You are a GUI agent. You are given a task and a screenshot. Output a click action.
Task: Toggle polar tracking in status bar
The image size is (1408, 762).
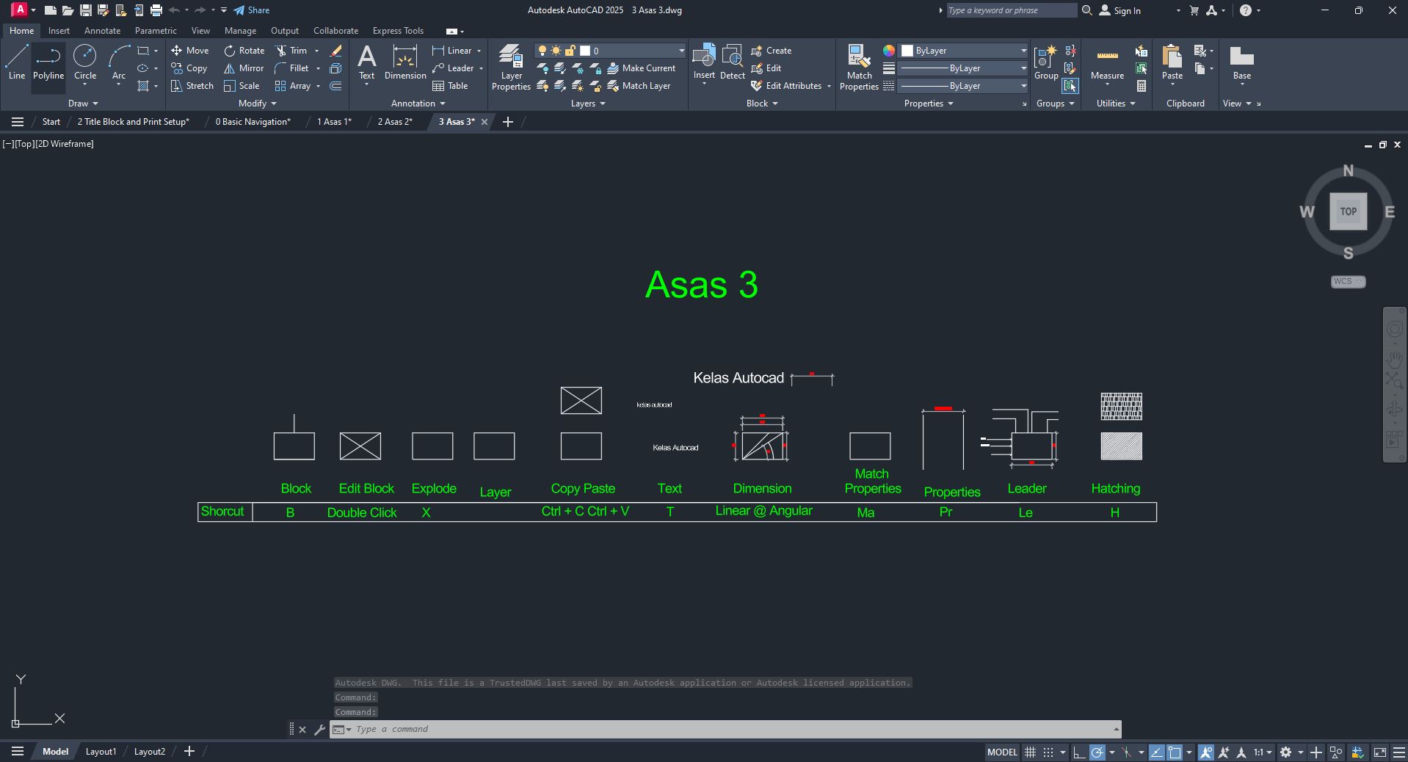point(1097,752)
